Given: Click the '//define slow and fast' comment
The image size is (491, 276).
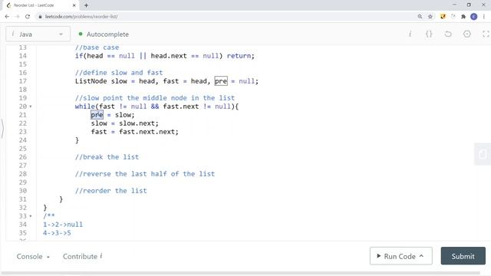Looking at the screenshot, I should tap(119, 73).
